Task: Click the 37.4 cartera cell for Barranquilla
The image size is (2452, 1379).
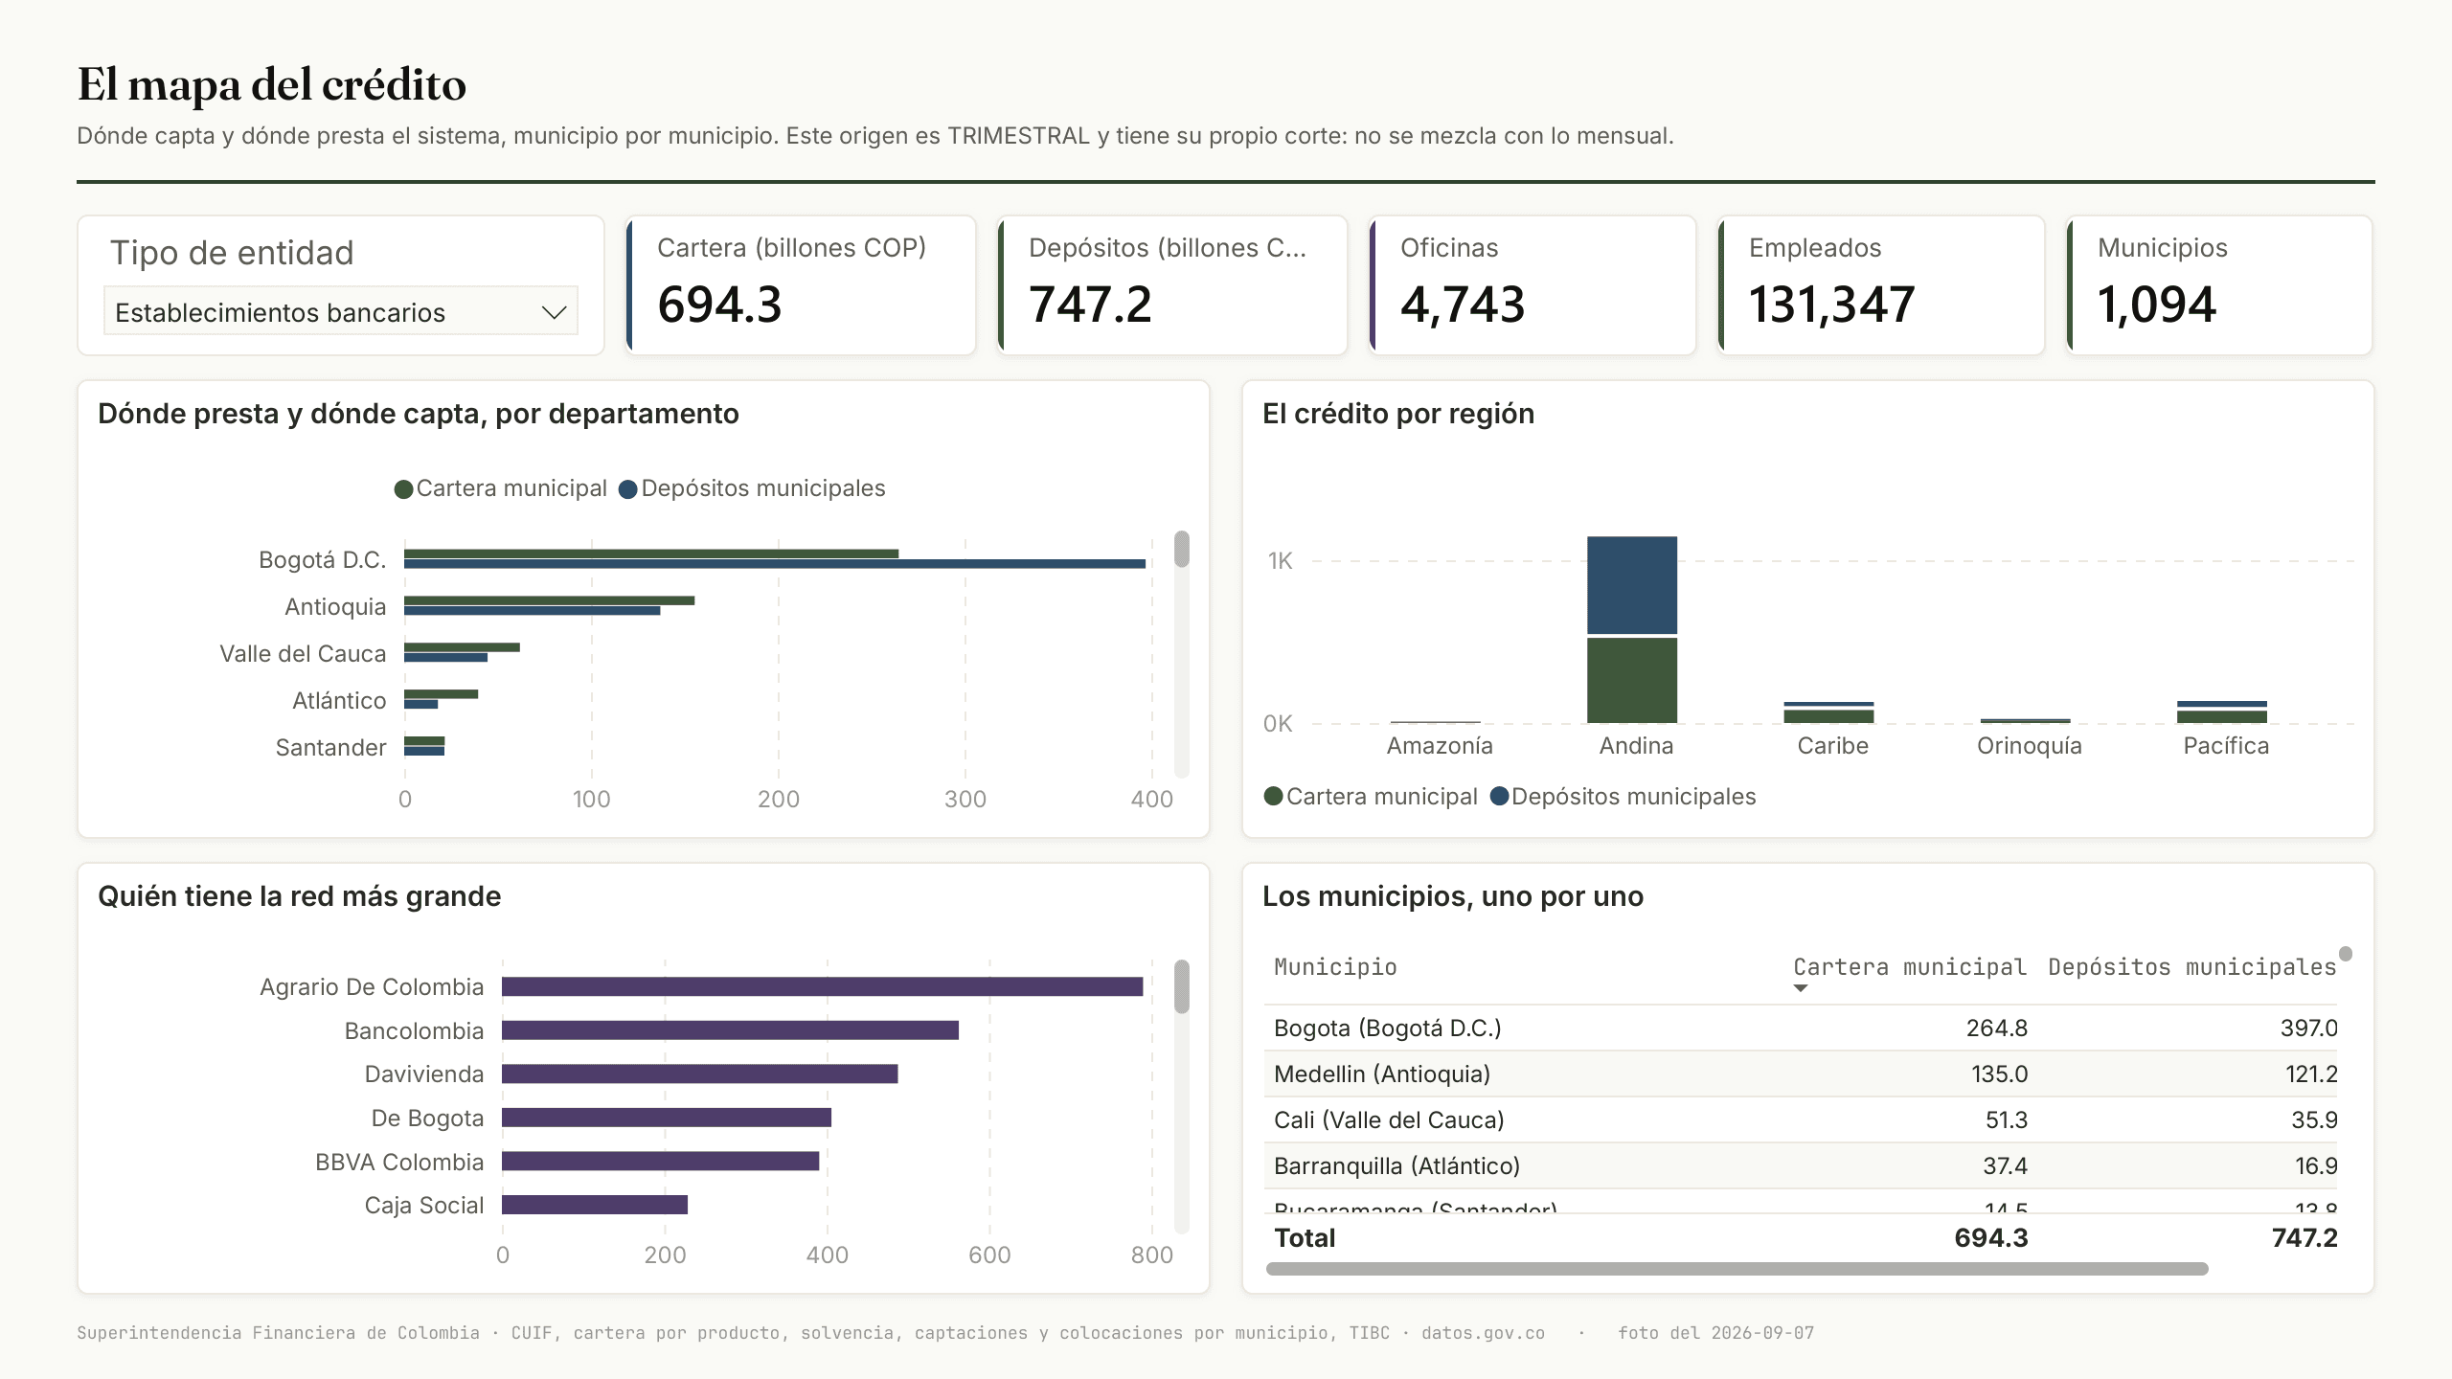Action: [2006, 1166]
